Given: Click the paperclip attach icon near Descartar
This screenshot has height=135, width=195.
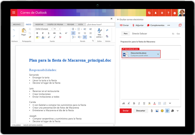Looking at the screenshot, I should coord(152,111).
